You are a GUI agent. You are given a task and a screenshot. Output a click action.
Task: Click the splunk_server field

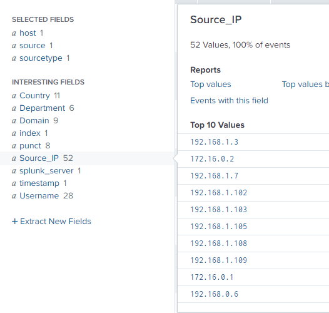click(x=46, y=170)
